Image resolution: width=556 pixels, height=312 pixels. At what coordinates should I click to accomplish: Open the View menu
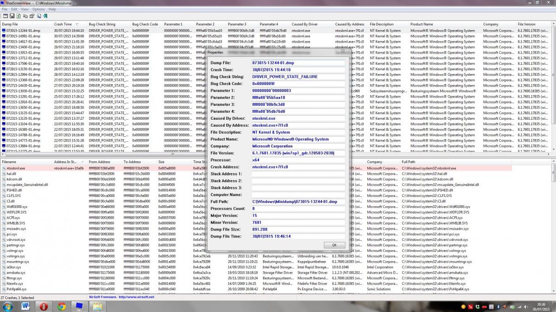click(25, 9)
